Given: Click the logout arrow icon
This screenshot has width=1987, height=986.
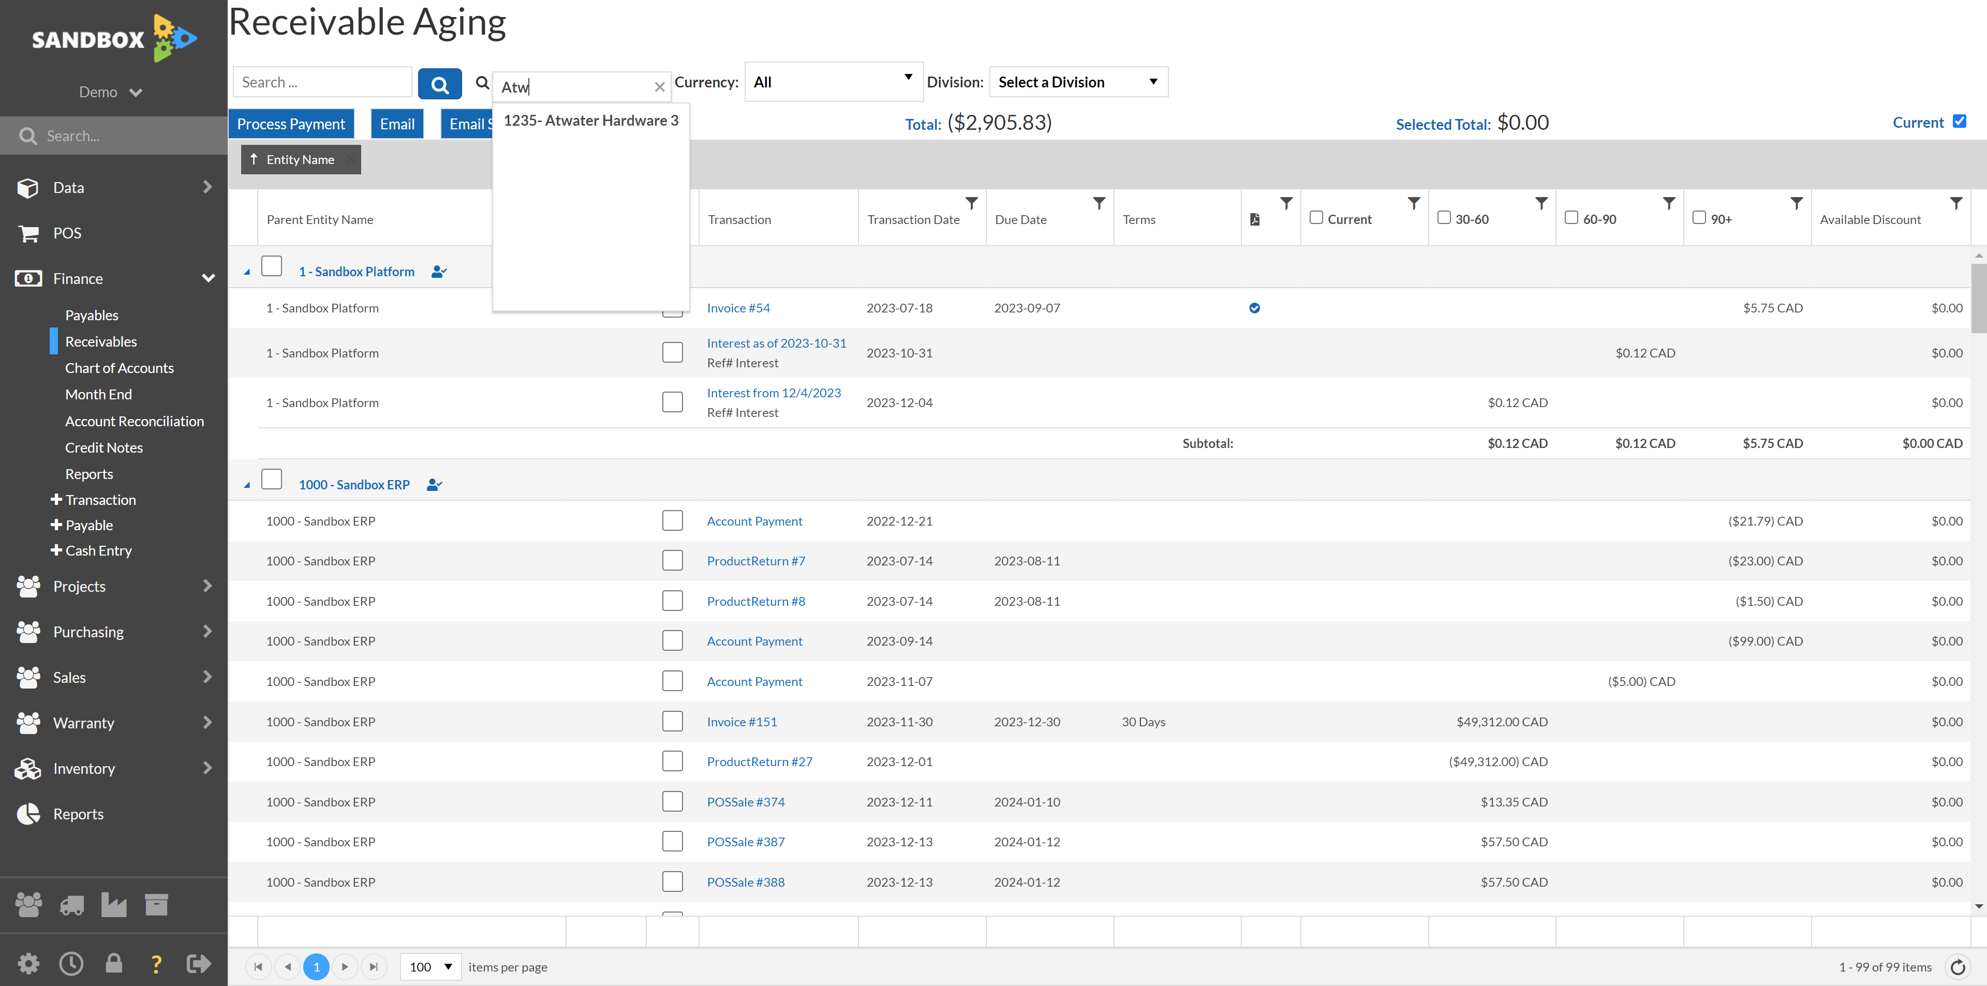Looking at the screenshot, I should 198,964.
